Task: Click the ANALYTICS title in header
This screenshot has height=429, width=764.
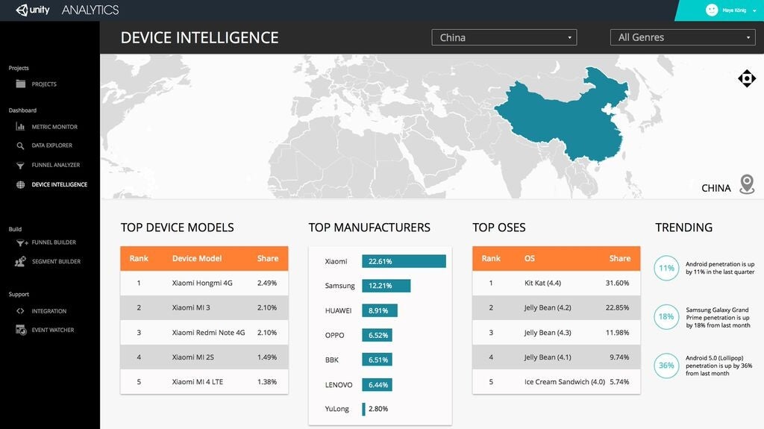Action: pyautogui.click(x=90, y=10)
